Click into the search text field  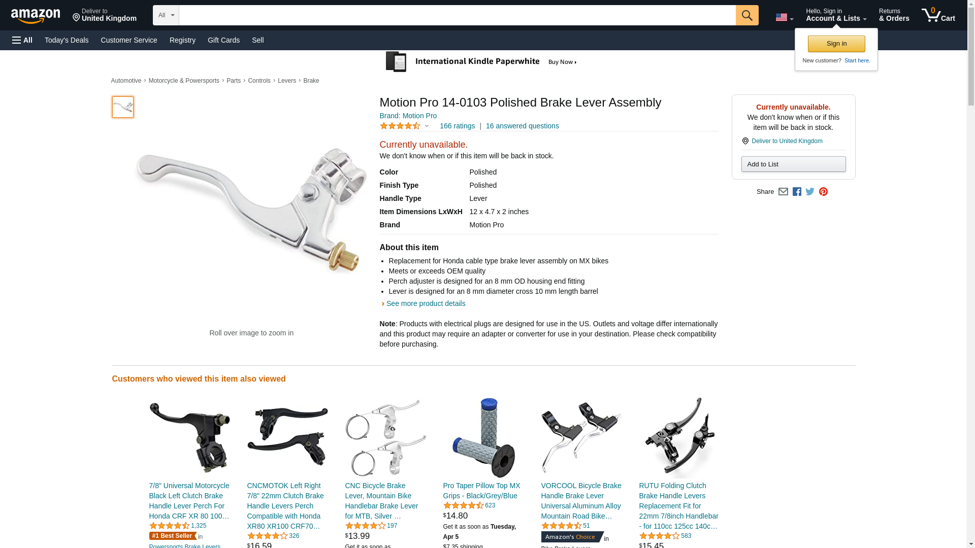pos(457,15)
